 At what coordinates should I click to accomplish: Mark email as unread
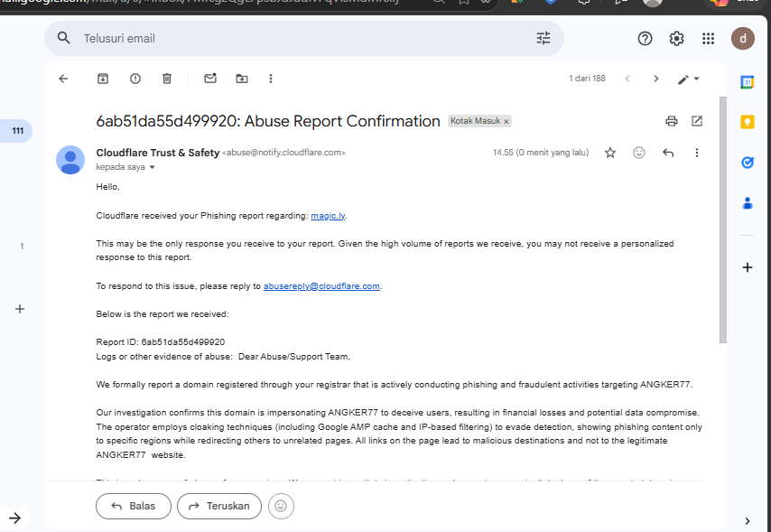(210, 79)
